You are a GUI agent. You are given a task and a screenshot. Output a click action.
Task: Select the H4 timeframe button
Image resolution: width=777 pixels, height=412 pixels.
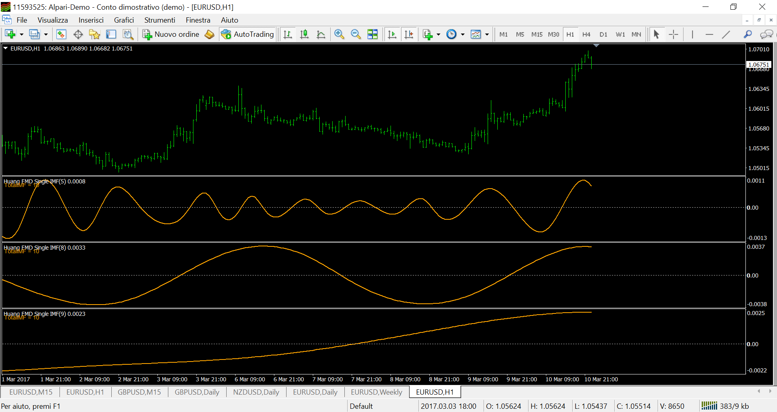pyautogui.click(x=586, y=34)
